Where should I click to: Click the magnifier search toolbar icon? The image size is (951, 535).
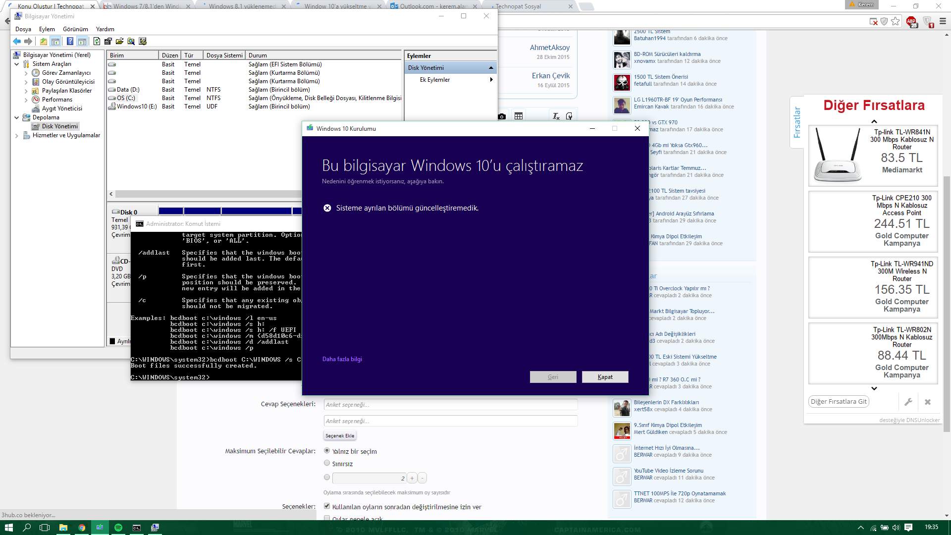(x=131, y=42)
